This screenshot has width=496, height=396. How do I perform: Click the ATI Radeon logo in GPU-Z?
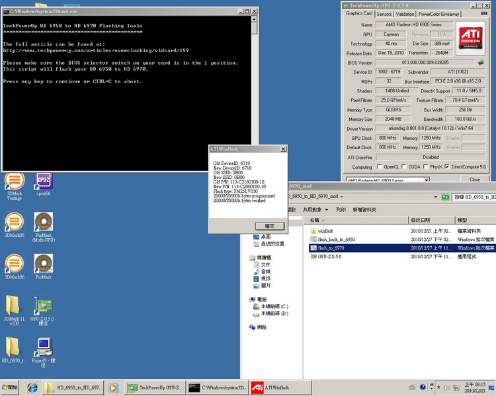pyautogui.click(x=470, y=38)
